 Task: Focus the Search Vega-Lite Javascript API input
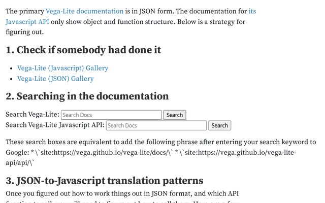(156, 125)
